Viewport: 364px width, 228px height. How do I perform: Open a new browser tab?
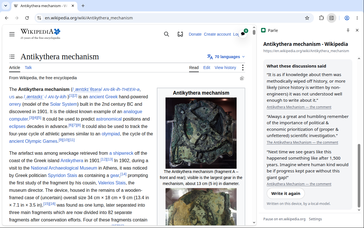[x=83, y=6]
